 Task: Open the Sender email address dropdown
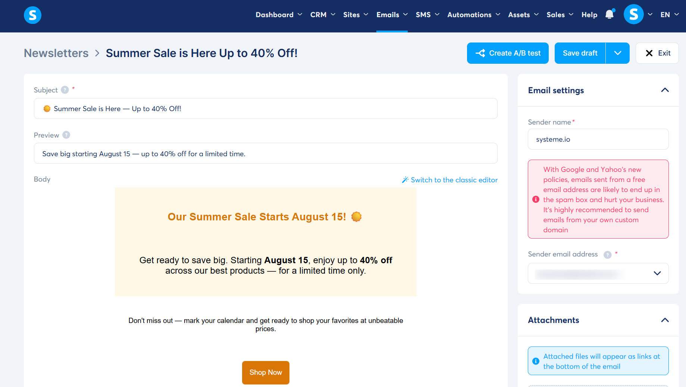coord(598,273)
